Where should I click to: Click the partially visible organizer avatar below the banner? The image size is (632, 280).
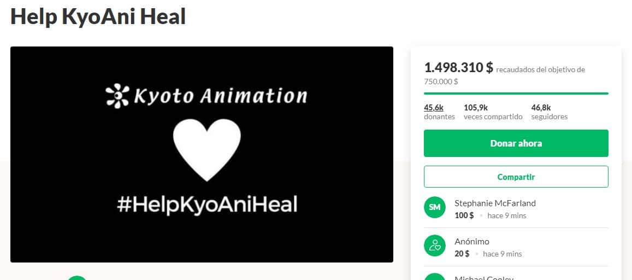pyautogui.click(x=77, y=278)
